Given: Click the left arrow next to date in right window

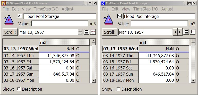Looking at the screenshot, I should 175,32.
